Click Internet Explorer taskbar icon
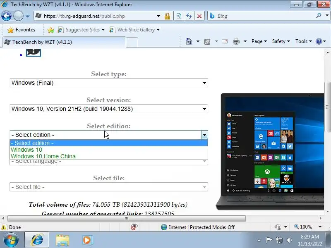331x248 pixels. (x=37, y=240)
